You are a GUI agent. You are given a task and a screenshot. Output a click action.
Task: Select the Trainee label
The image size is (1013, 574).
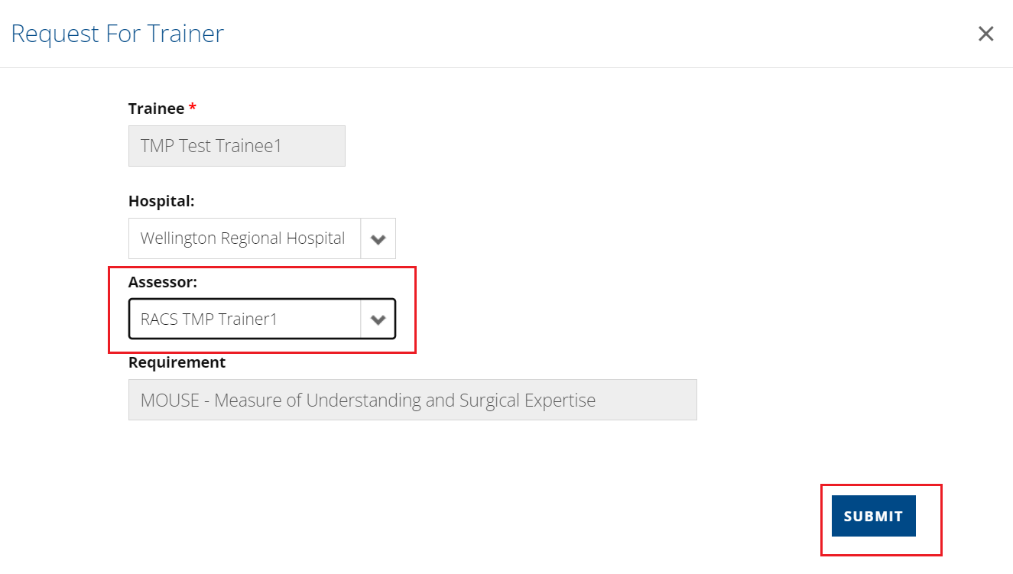click(156, 109)
